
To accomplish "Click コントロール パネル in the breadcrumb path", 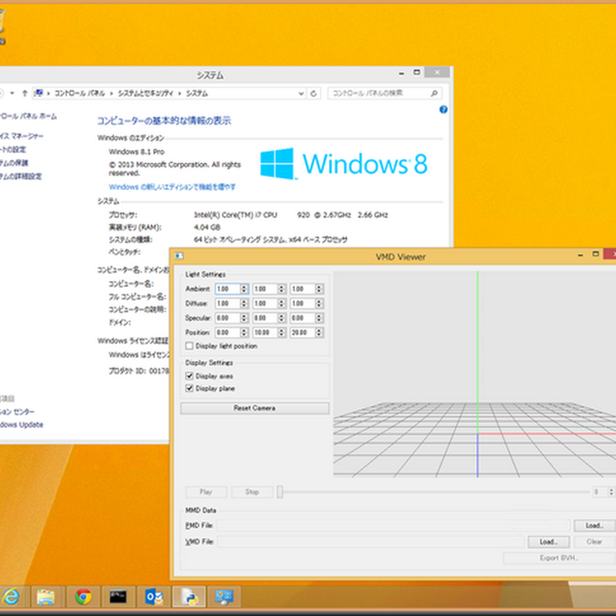I will click(81, 93).
